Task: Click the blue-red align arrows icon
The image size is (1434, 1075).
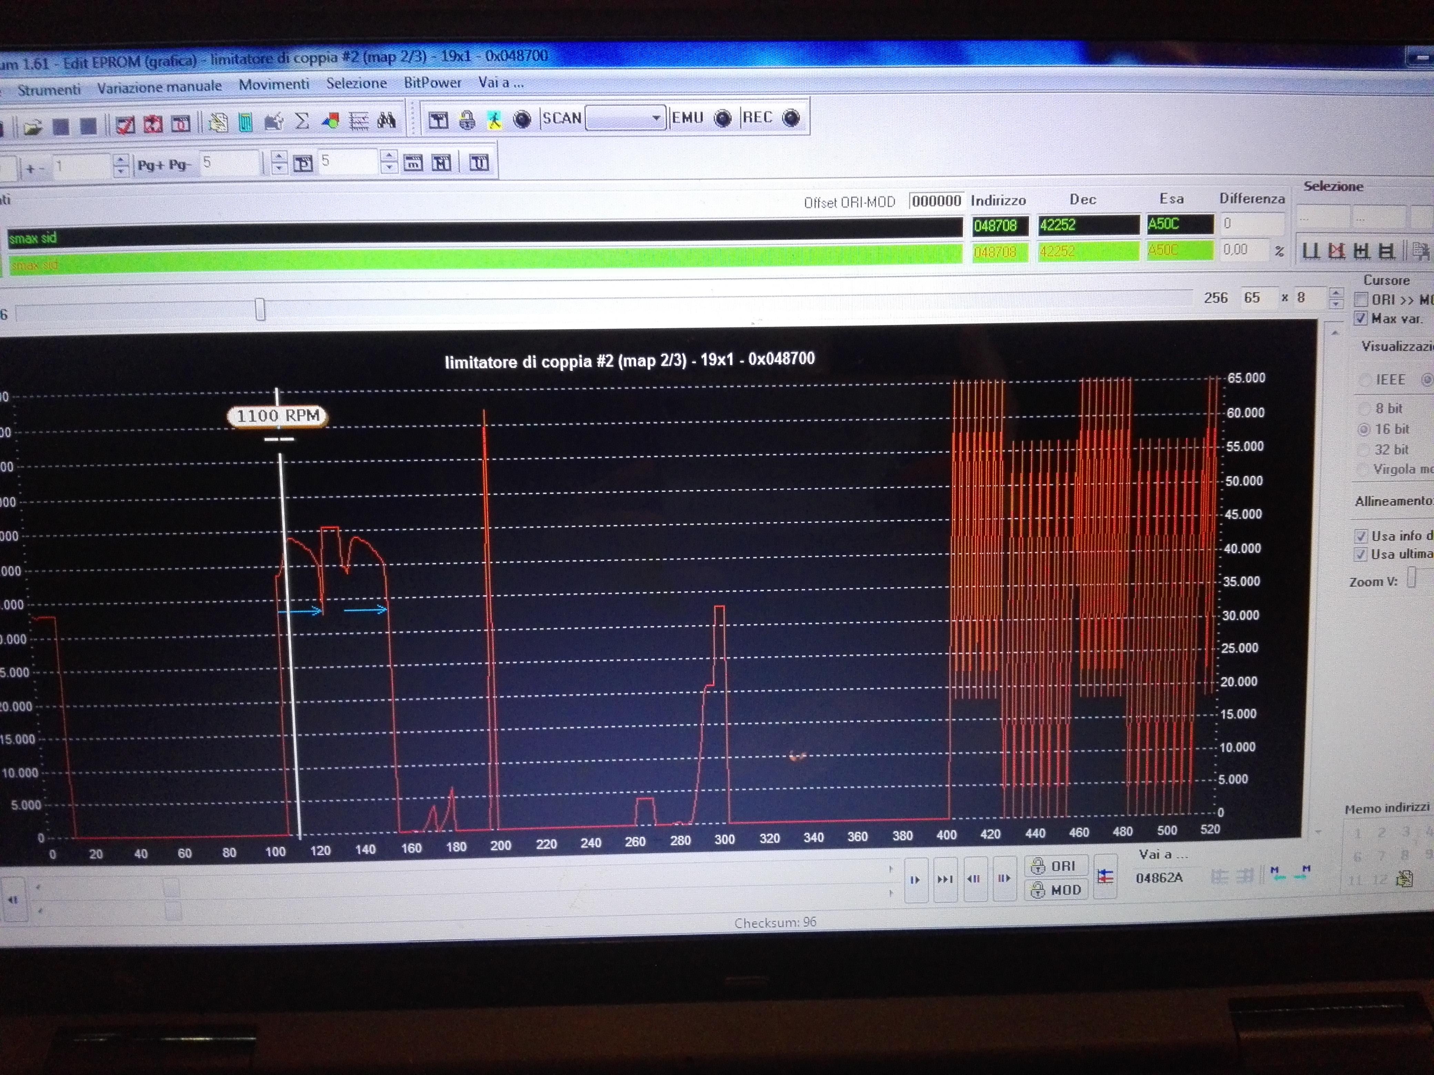Action: click(1105, 877)
